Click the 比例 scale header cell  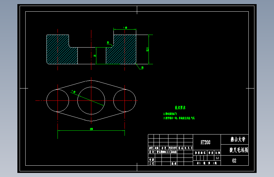click(217, 153)
